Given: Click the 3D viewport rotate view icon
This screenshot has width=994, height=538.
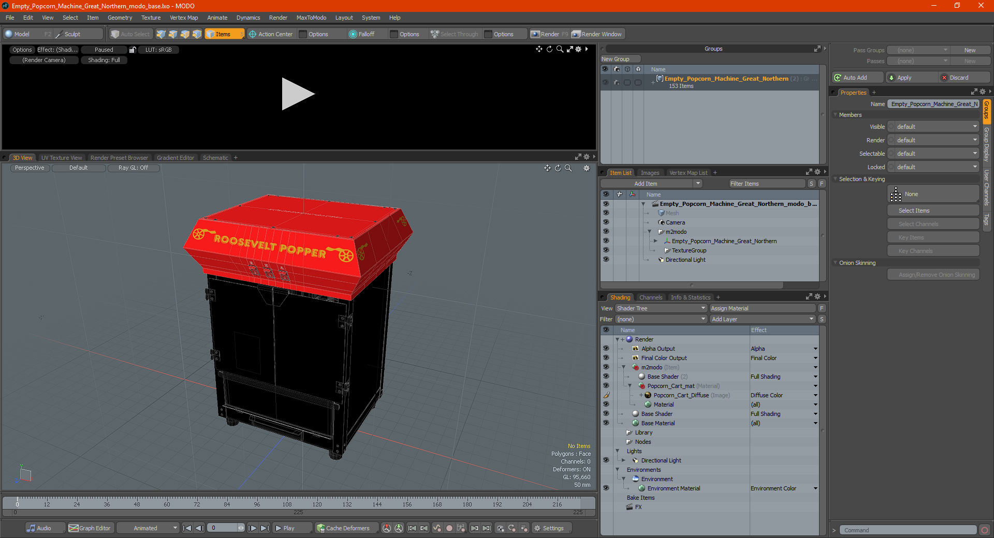Looking at the screenshot, I should [x=558, y=168].
